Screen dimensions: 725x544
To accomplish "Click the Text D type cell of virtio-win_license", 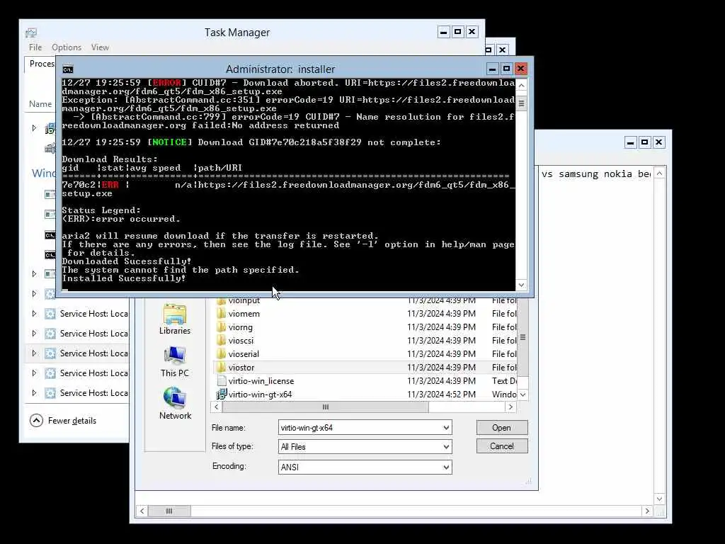I will click(x=504, y=380).
